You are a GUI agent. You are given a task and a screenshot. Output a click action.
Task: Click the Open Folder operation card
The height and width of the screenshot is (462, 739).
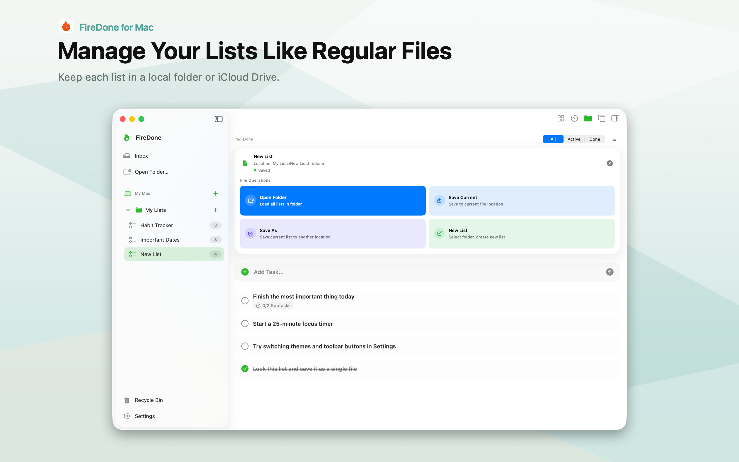333,201
